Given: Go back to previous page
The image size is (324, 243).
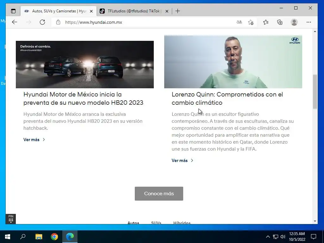Looking at the screenshot, I should point(15,22).
